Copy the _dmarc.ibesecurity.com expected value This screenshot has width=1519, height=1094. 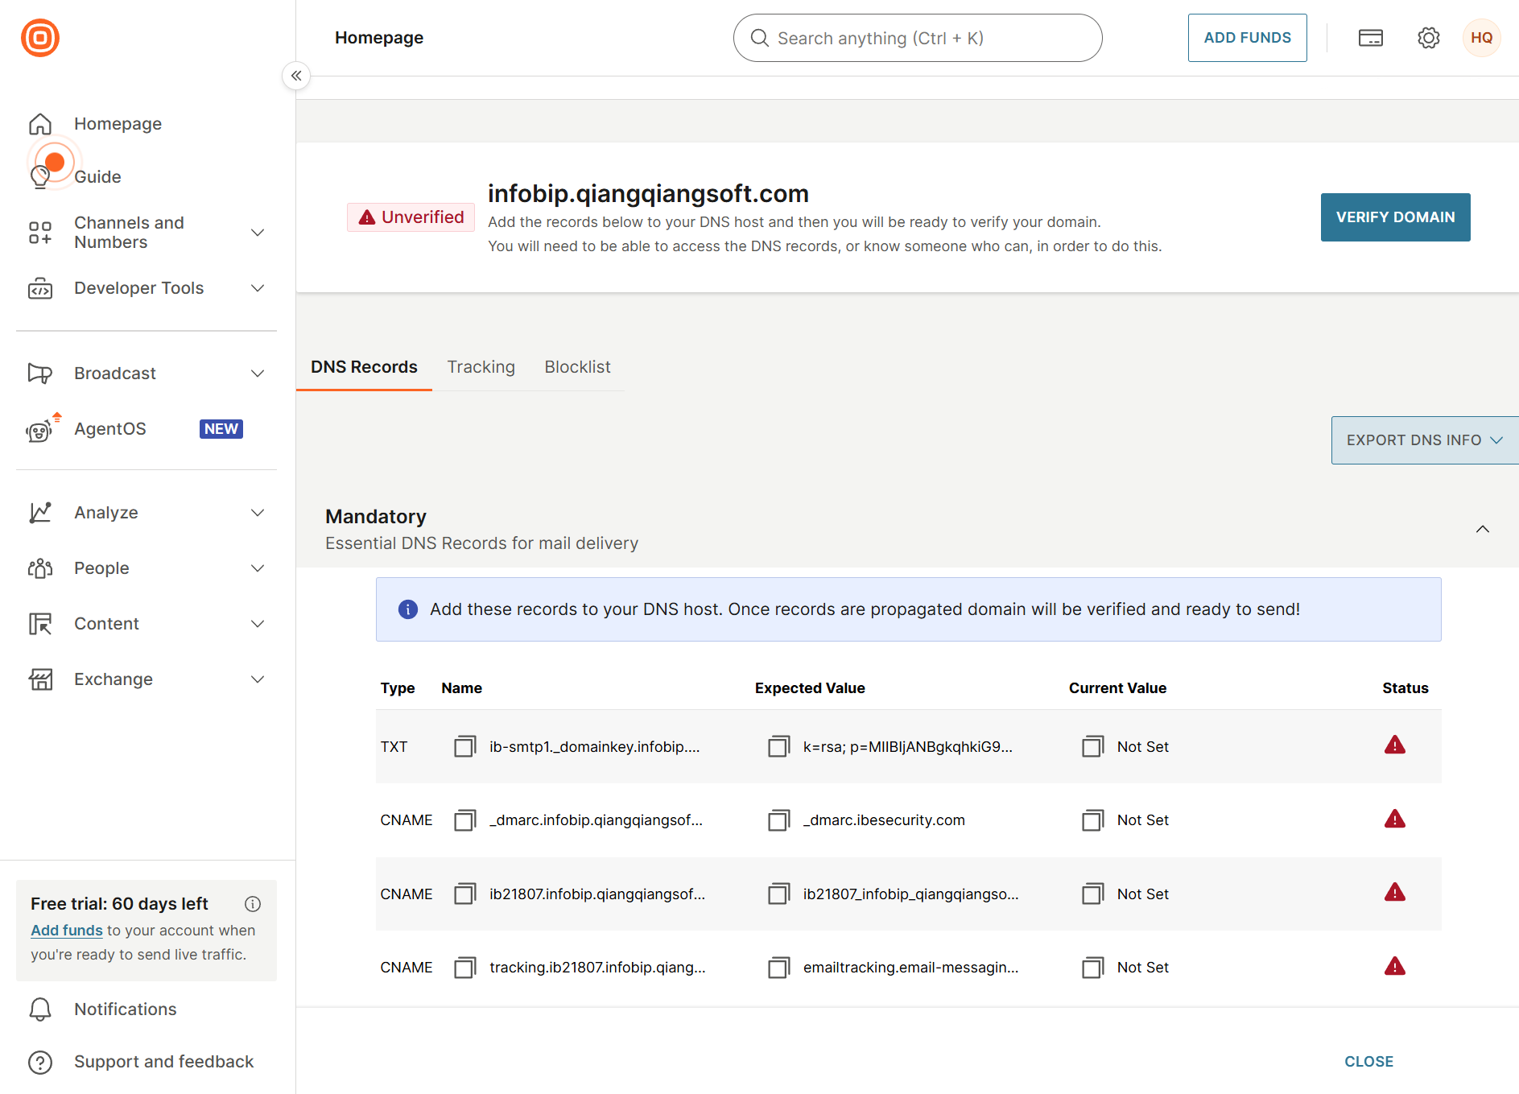coord(779,820)
